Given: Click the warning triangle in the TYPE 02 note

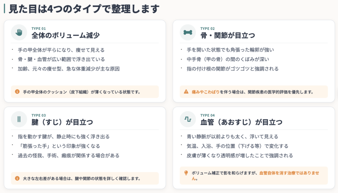Looking at the screenshot, I should pos(186,92).
